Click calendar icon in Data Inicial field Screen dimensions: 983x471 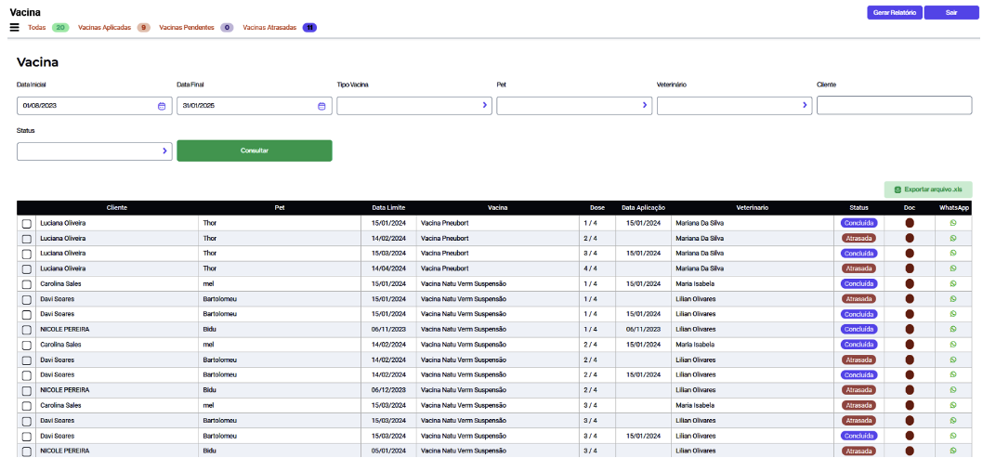point(162,106)
